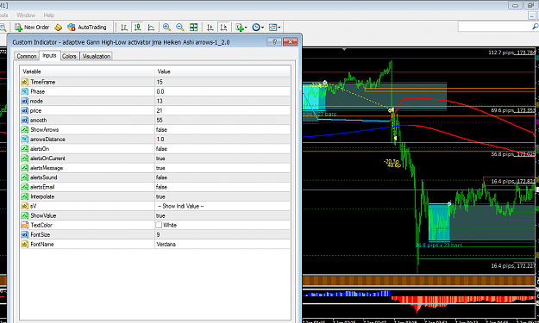Open the indicators list dropdown

(241, 27)
